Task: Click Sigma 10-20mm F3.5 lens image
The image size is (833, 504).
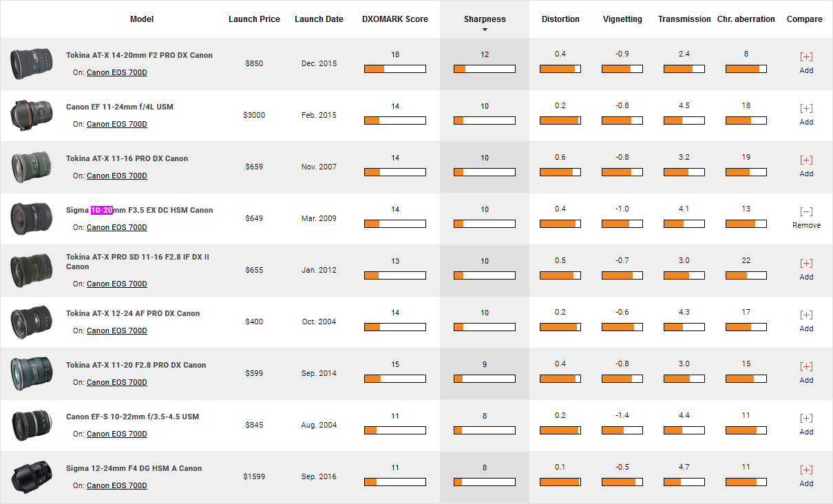Action: [32, 219]
